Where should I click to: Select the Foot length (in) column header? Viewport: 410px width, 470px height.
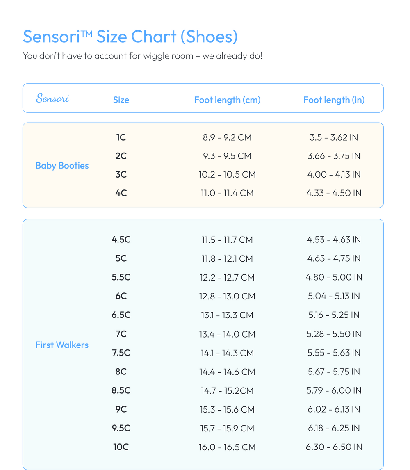[x=334, y=100]
